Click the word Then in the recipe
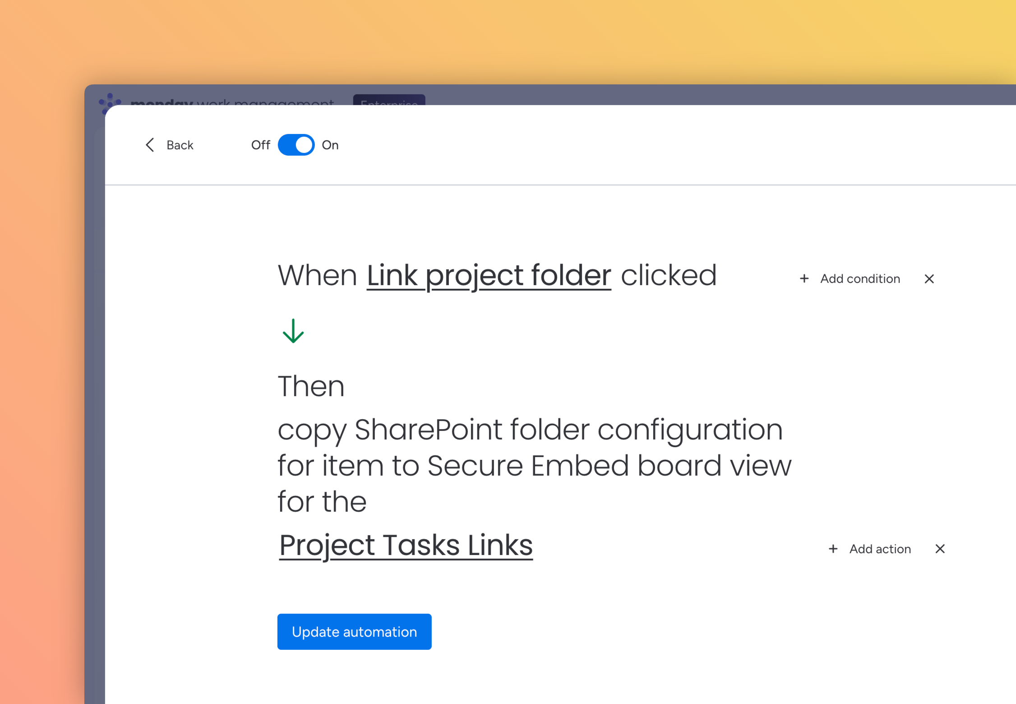 pos(311,386)
